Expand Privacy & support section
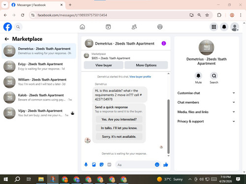Image resolution: width=246 pixels, height=184 pixels. click(206, 121)
